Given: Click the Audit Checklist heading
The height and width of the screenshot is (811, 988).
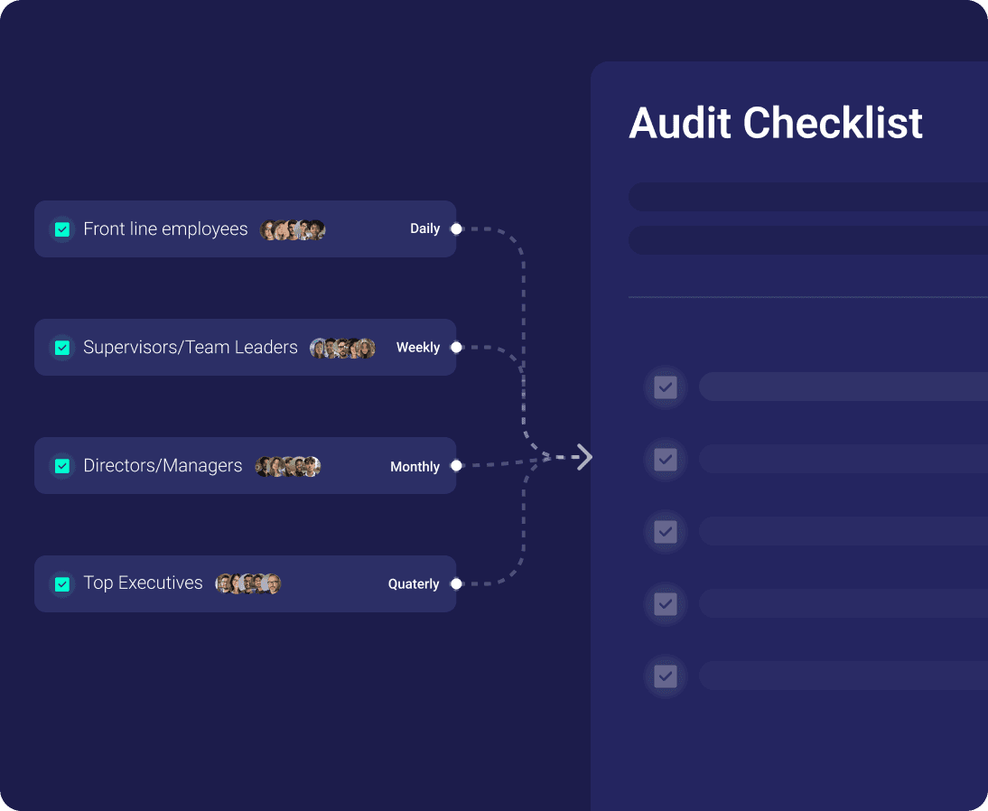Looking at the screenshot, I should coord(775,124).
